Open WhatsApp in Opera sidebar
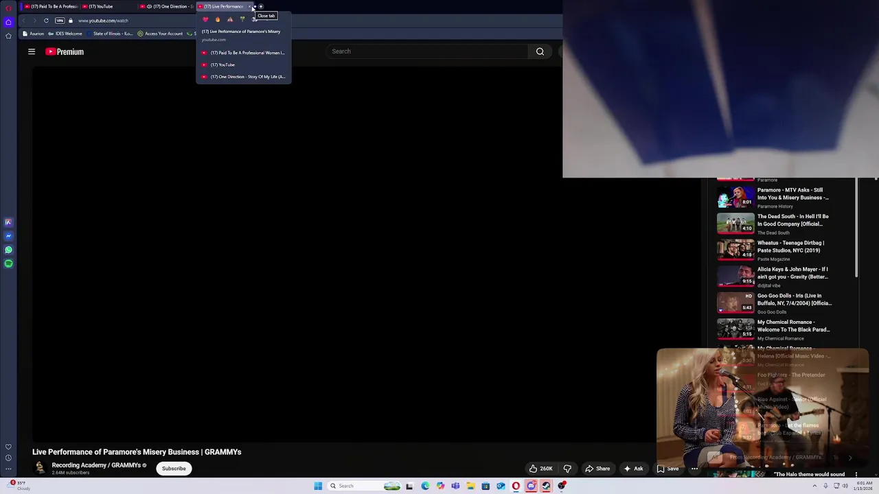Viewport: 879px width, 494px height. pos(8,250)
